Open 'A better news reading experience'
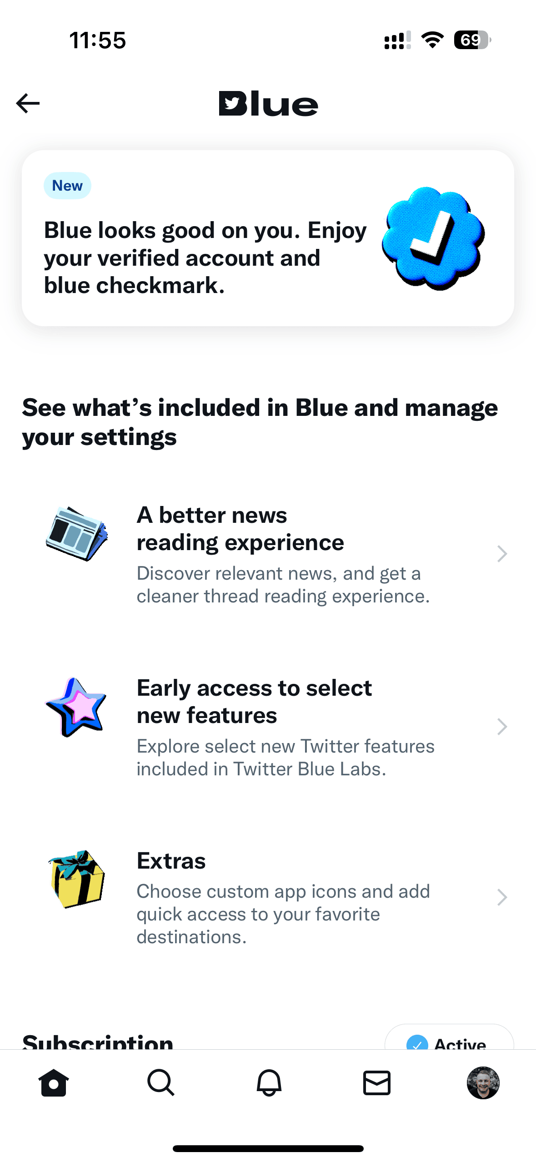 (x=240, y=529)
